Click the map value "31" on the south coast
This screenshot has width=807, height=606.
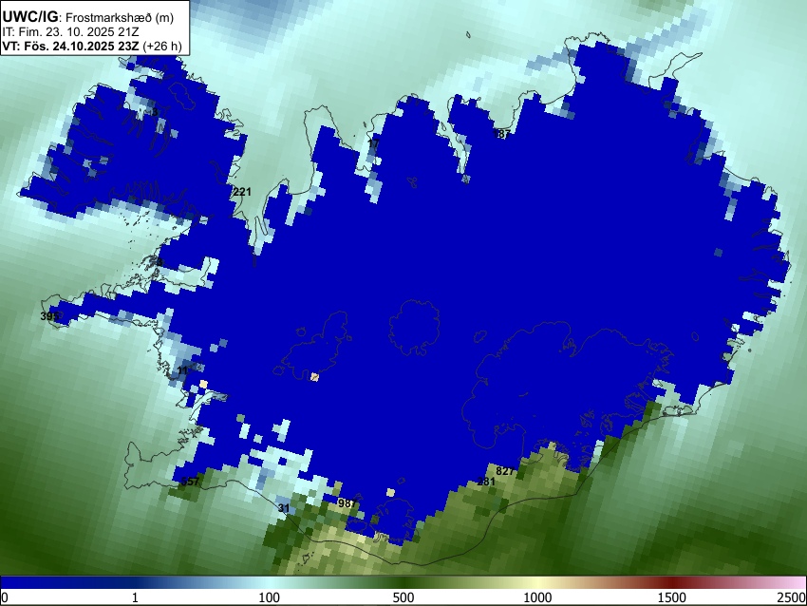pos(284,508)
